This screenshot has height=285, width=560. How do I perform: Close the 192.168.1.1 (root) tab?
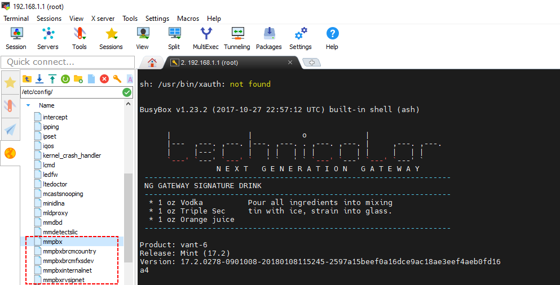(x=290, y=63)
